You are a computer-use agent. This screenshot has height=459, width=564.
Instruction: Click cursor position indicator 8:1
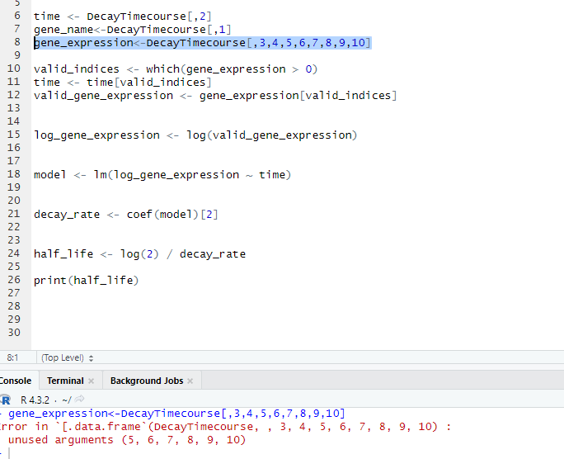click(x=12, y=357)
